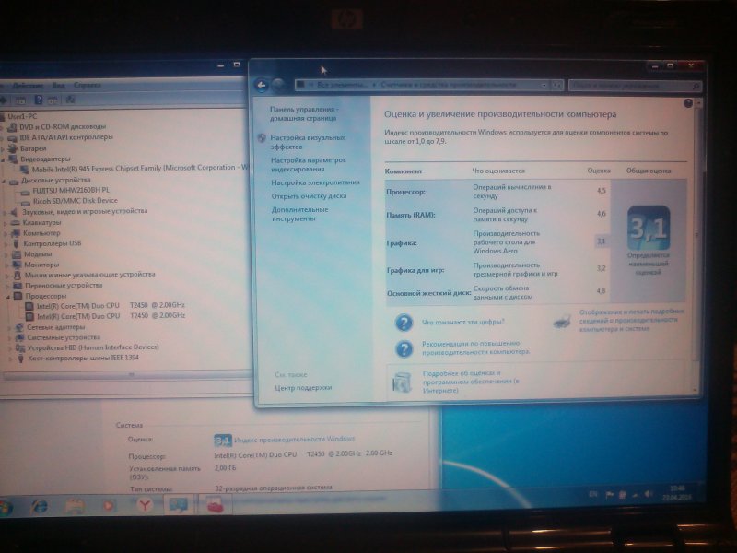Image resolution: width=737 pixels, height=553 pixels.
Task: Open the Вид menu in Device Manager
Action: point(58,85)
